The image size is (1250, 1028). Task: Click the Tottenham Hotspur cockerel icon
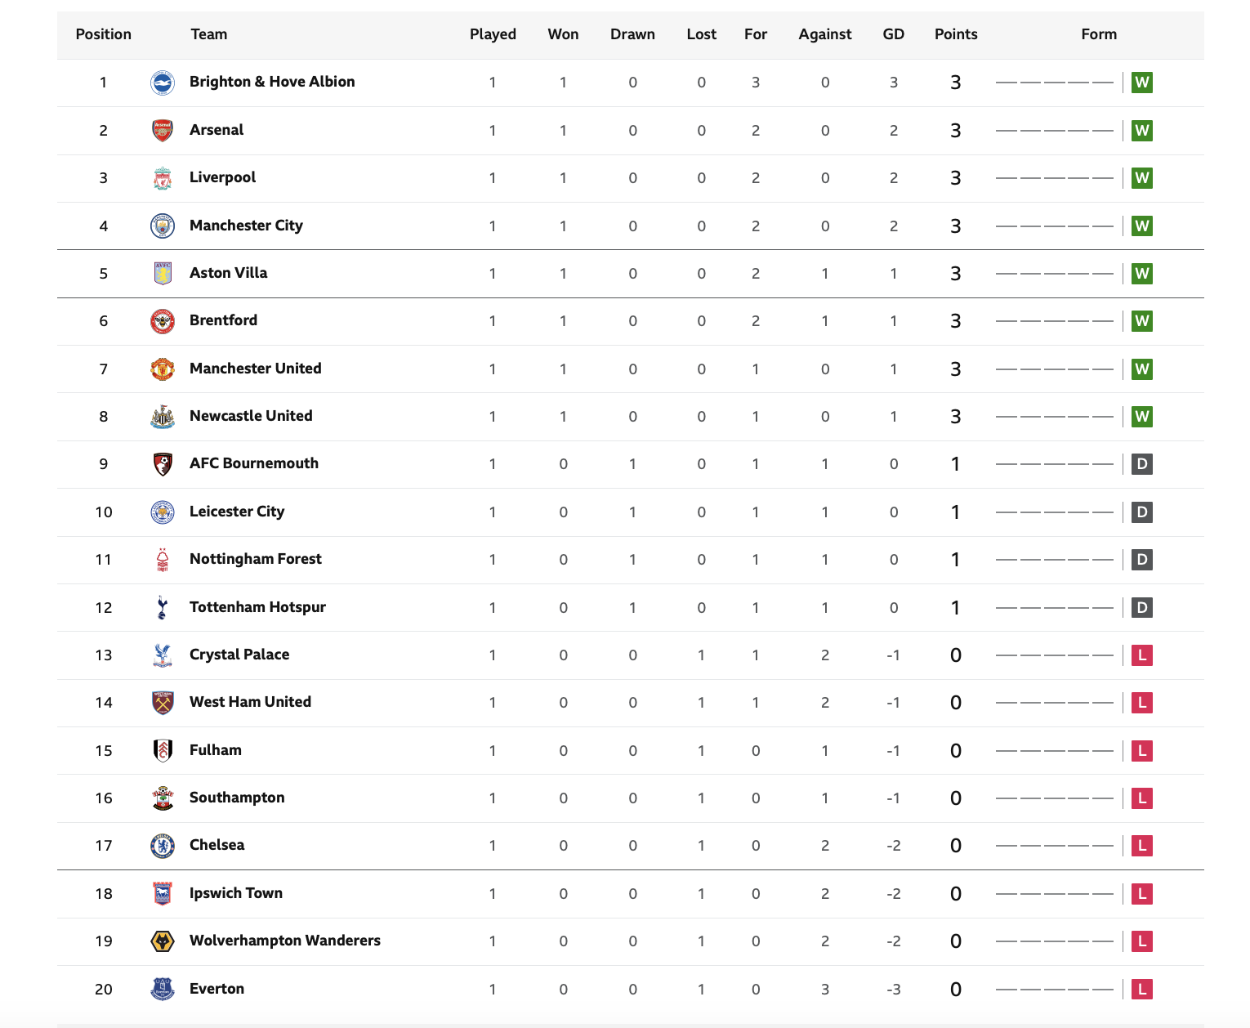[x=163, y=607]
